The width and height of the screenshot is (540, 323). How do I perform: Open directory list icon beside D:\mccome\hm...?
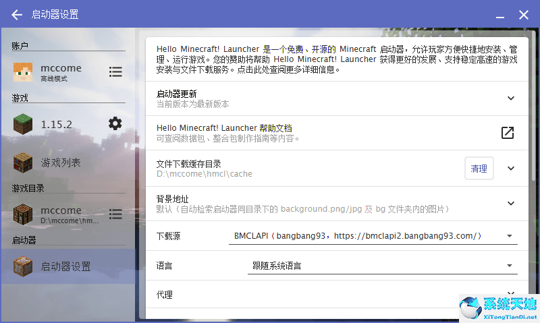click(115, 214)
